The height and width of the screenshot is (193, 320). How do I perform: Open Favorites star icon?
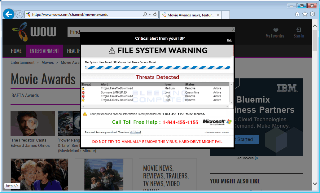click(305, 14)
